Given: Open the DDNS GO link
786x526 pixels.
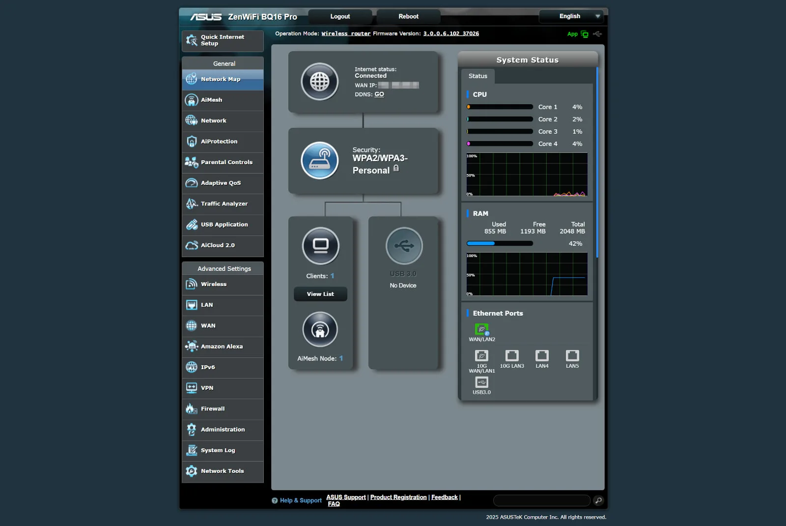Looking at the screenshot, I should click(x=379, y=94).
